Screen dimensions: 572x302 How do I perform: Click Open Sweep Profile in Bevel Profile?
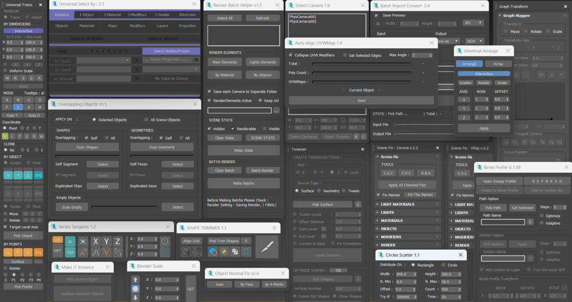coord(499,181)
